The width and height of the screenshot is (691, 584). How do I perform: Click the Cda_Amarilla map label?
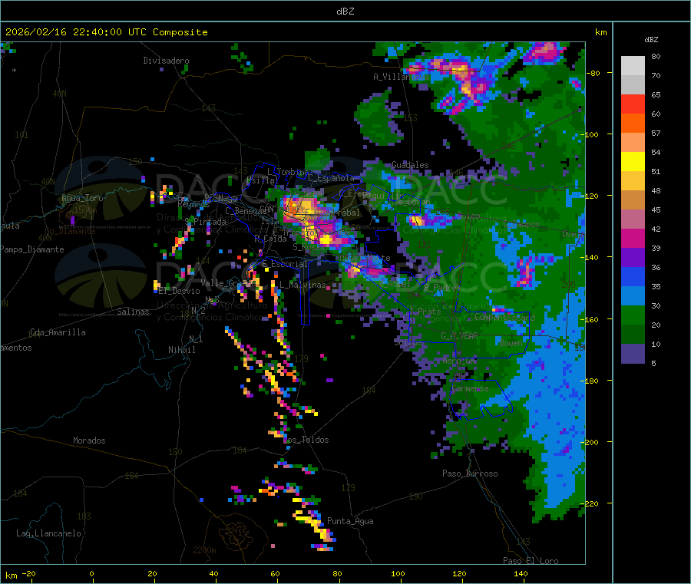pyautogui.click(x=58, y=332)
